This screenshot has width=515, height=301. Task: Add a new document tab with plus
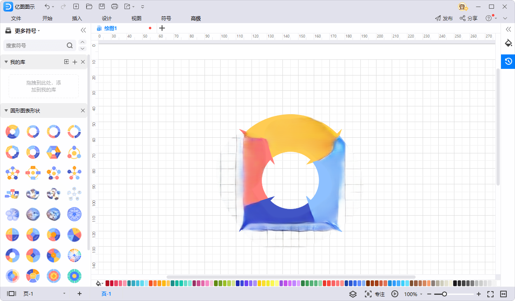click(x=162, y=28)
